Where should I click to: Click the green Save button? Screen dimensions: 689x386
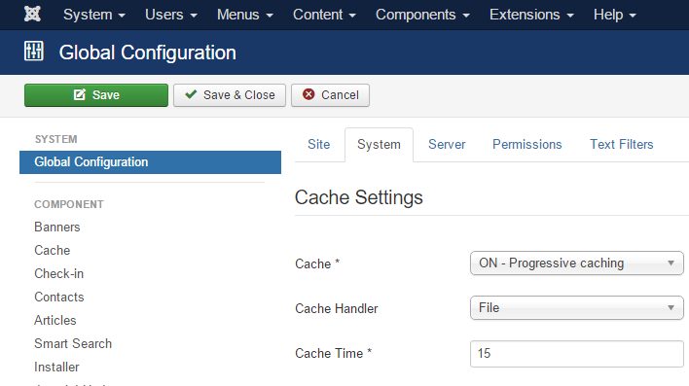96,95
